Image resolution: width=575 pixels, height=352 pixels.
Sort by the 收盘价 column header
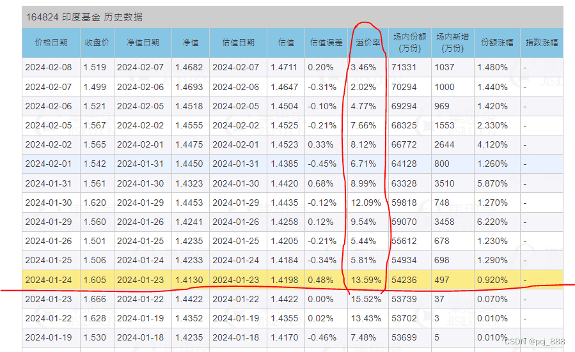[97, 43]
